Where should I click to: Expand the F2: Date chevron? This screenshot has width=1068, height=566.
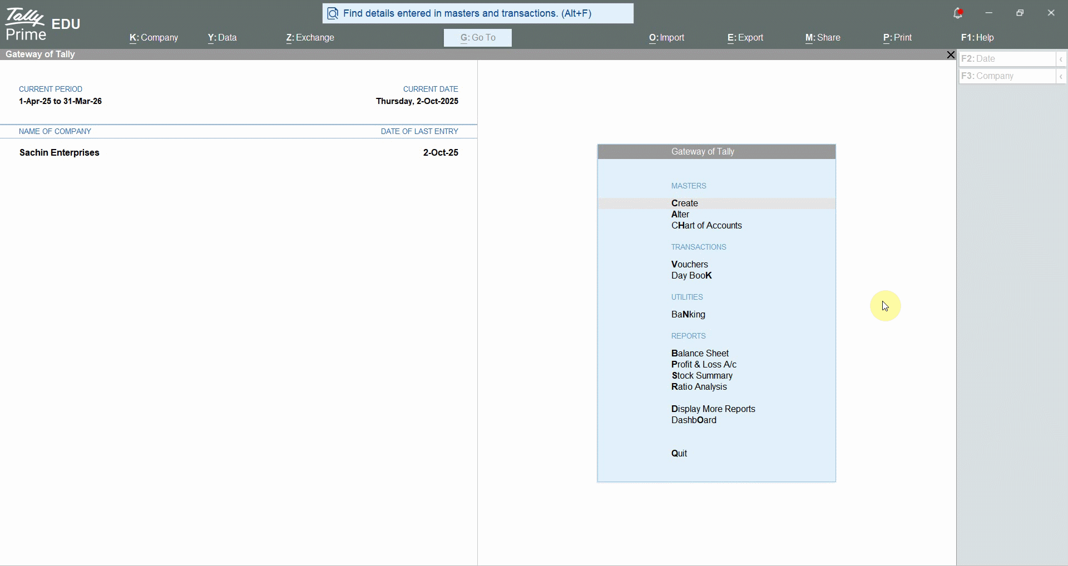(1061, 59)
